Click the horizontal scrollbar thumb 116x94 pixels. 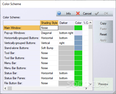coord(10,88)
